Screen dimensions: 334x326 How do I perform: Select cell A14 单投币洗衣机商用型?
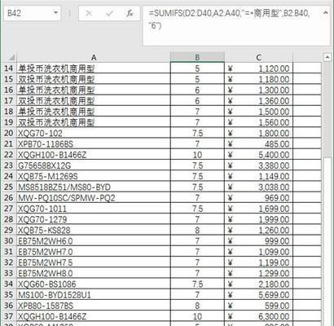(94, 68)
